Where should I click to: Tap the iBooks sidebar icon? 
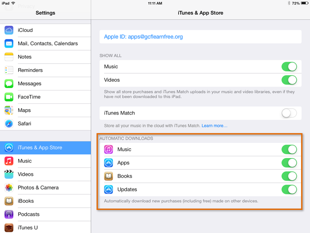(x=9, y=201)
